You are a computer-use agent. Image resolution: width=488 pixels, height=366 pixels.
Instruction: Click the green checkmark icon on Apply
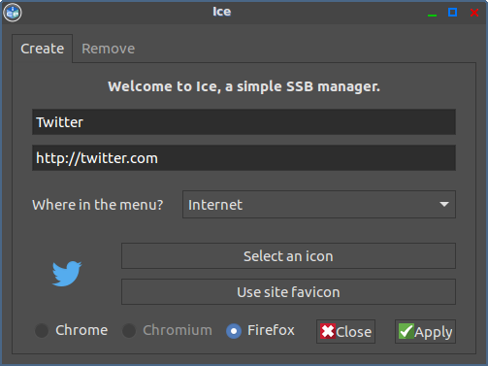pyautogui.click(x=407, y=331)
